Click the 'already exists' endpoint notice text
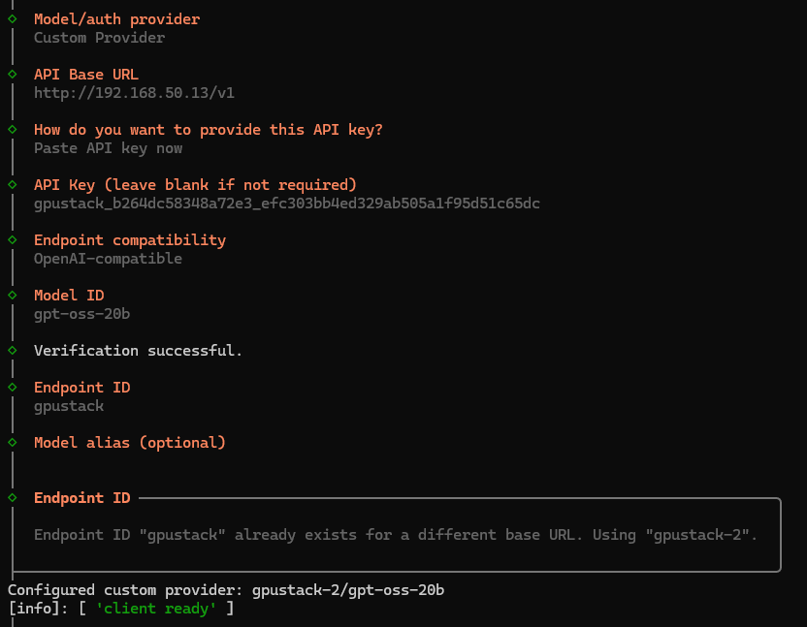807x627 pixels. coord(395,535)
